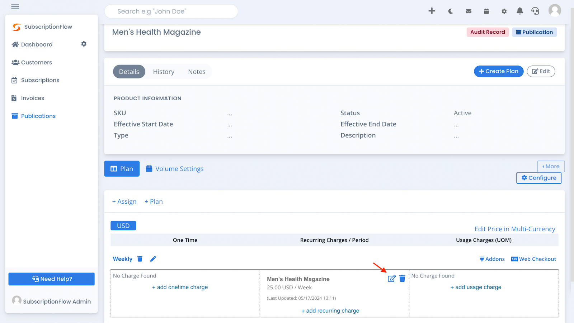Select the USD currency tab
574x323 pixels.
(x=123, y=226)
